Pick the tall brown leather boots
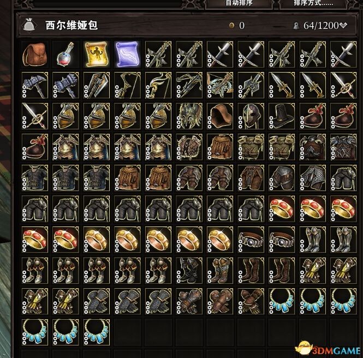 (x=251, y=270)
